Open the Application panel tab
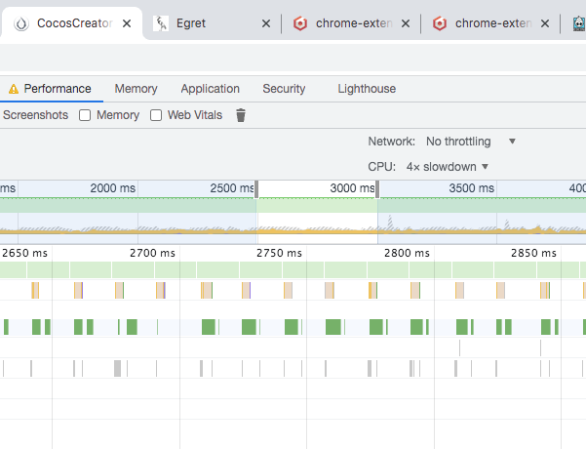 tap(210, 89)
